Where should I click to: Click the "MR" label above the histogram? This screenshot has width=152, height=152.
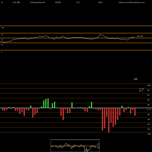(x=136, y=79)
